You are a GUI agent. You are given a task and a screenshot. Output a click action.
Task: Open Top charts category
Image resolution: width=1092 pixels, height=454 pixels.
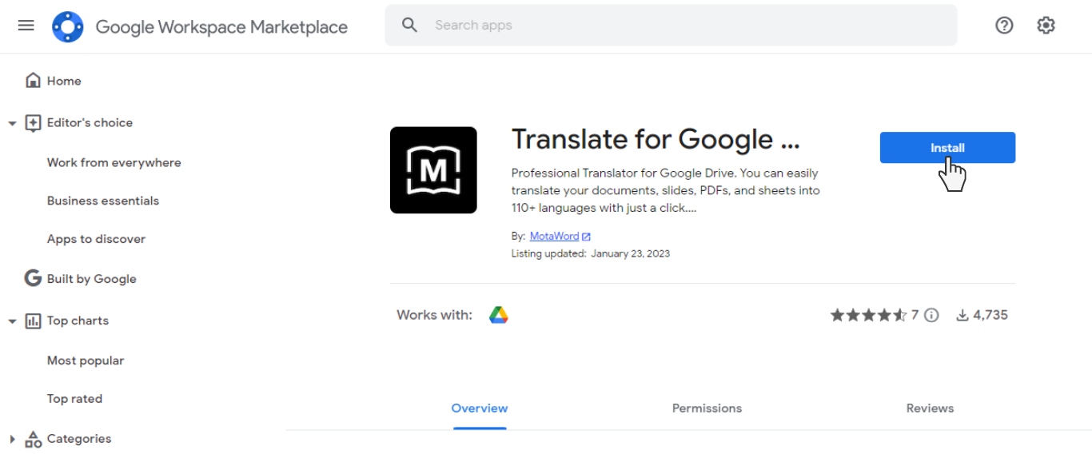78,321
